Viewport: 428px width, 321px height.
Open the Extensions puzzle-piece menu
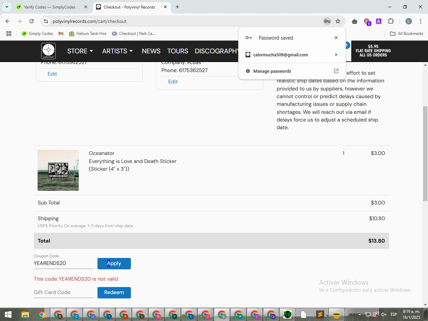(391, 21)
